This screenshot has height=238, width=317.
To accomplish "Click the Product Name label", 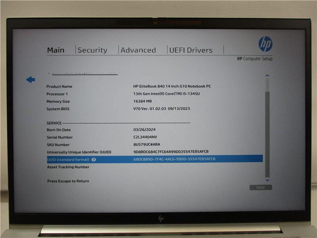I will click(x=59, y=86).
